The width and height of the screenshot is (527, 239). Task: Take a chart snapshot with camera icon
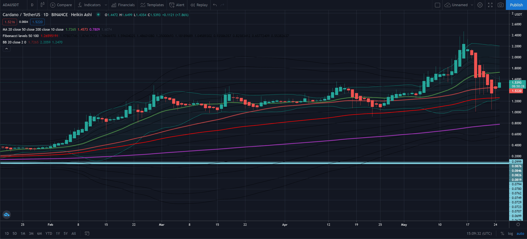(x=500, y=5)
